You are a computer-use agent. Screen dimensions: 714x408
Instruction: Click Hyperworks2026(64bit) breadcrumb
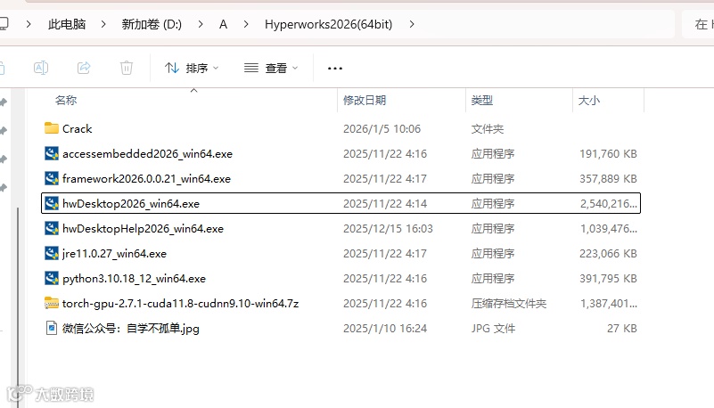click(x=328, y=24)
